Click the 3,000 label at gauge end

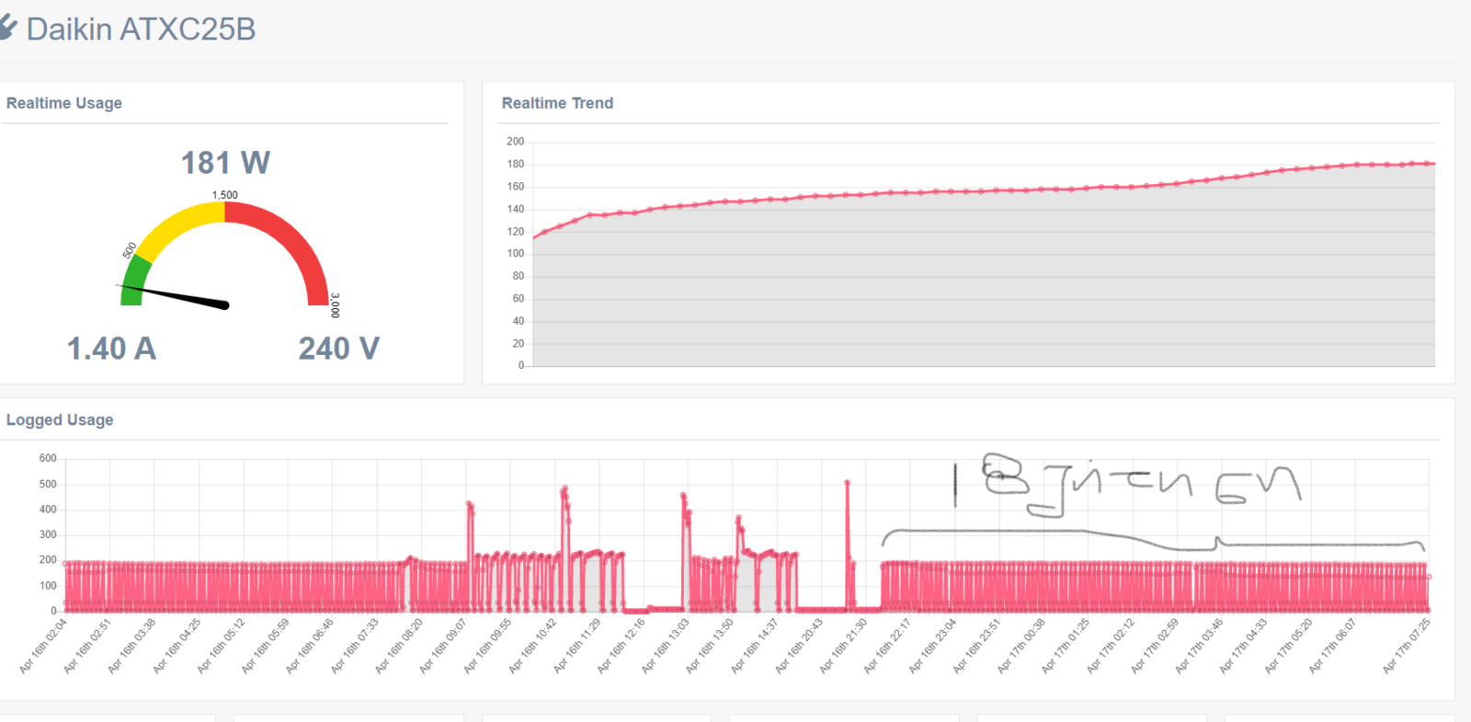pos(335,305)
